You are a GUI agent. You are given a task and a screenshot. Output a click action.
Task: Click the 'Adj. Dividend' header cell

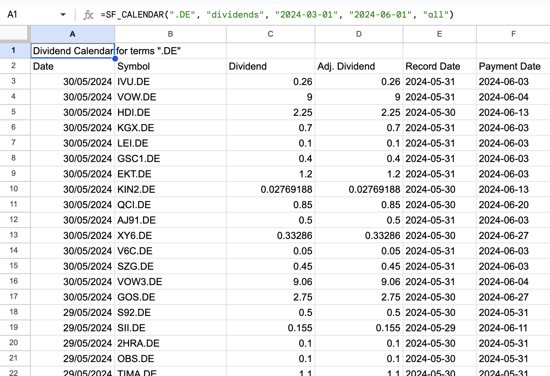359,66
